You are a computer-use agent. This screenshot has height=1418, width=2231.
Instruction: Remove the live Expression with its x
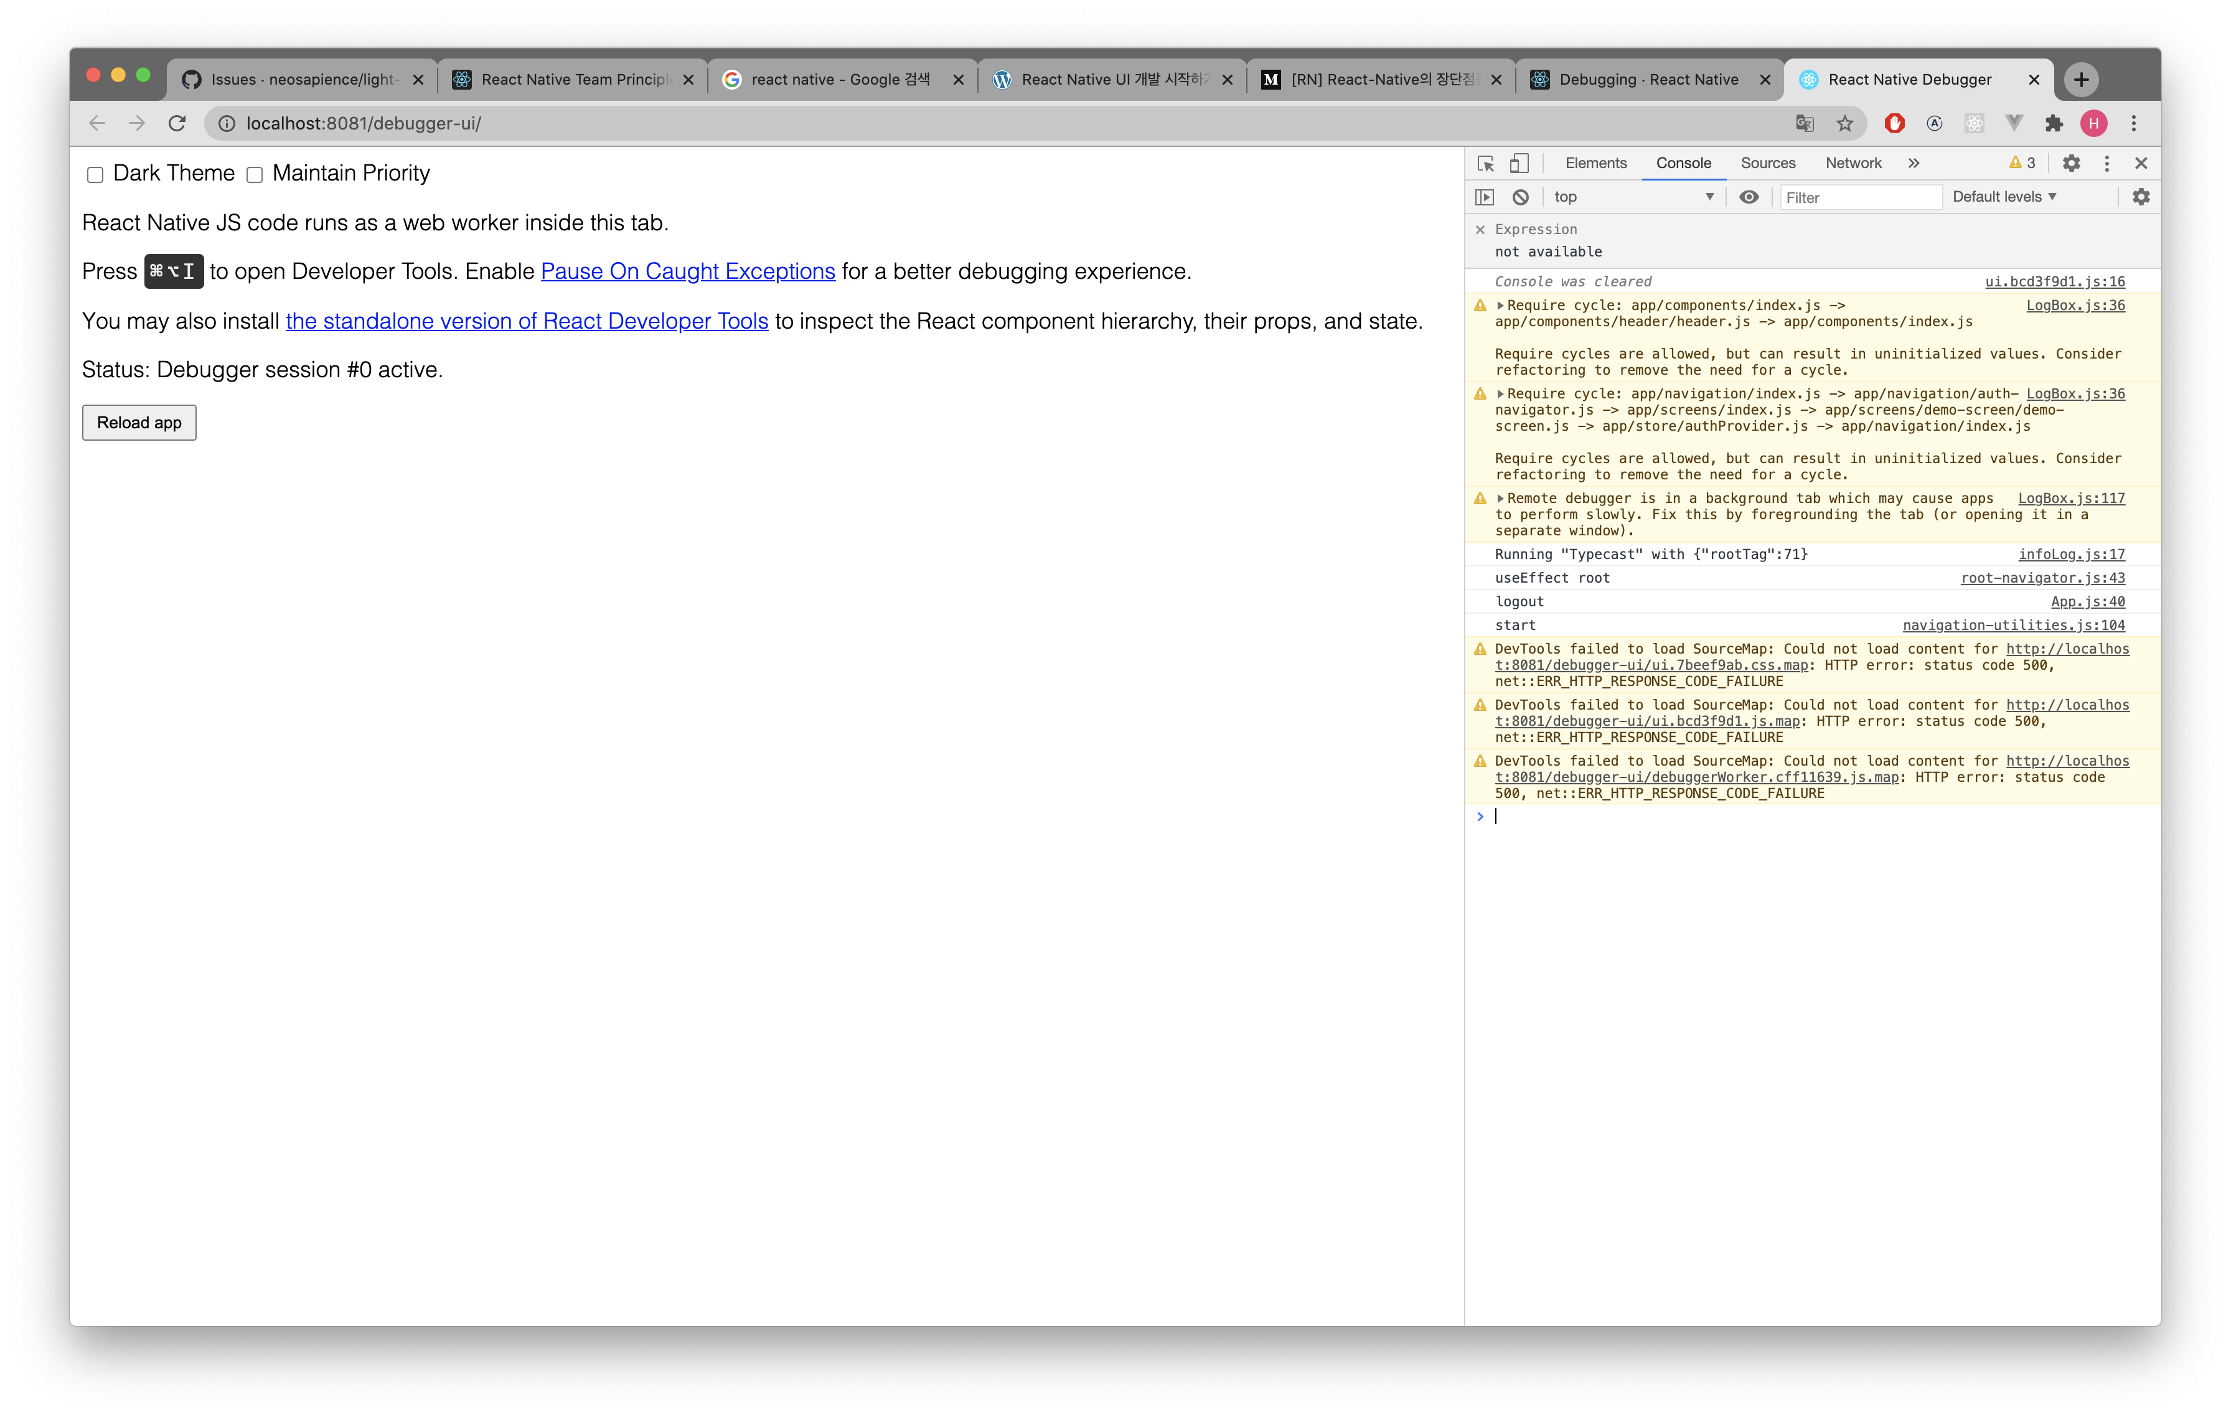1480,229
